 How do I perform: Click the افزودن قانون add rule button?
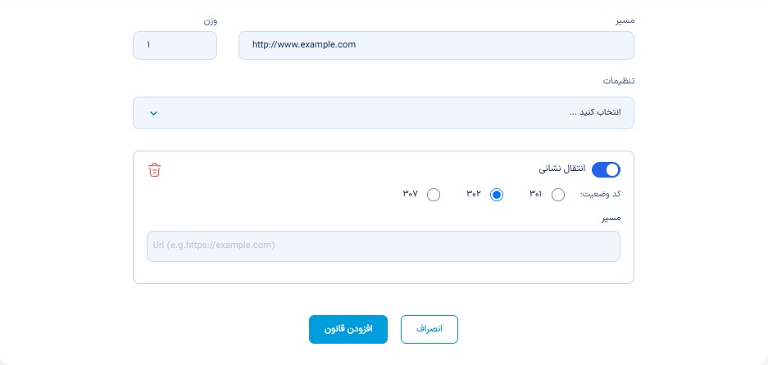348,329
